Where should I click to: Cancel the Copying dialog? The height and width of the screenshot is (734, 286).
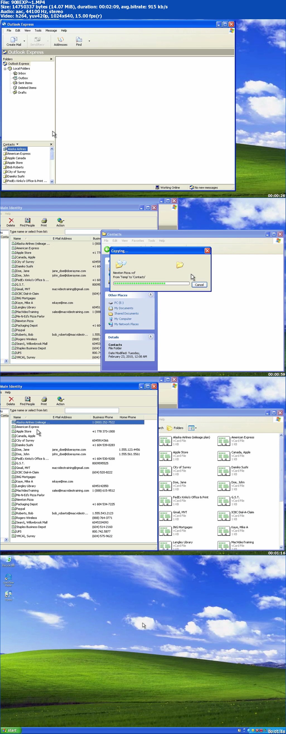(x=199, y=285)
